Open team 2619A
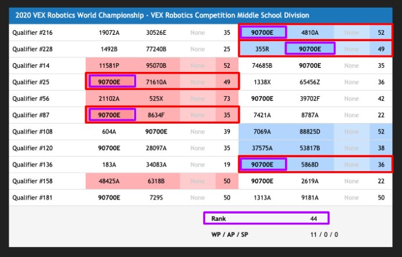Screen dimensions: 402x257 tap(310, 181)
